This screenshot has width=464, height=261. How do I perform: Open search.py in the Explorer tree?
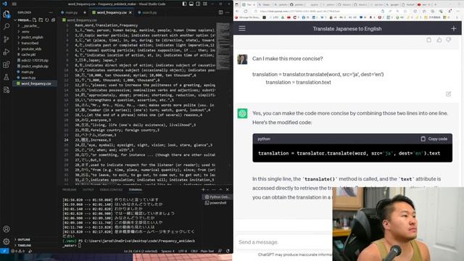coord(28,78)
